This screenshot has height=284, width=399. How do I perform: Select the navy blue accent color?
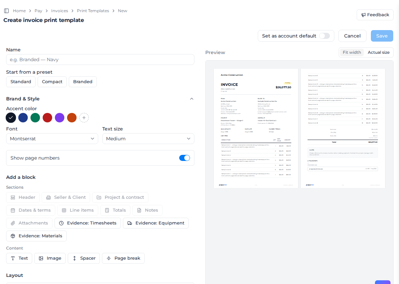(23, 118)
